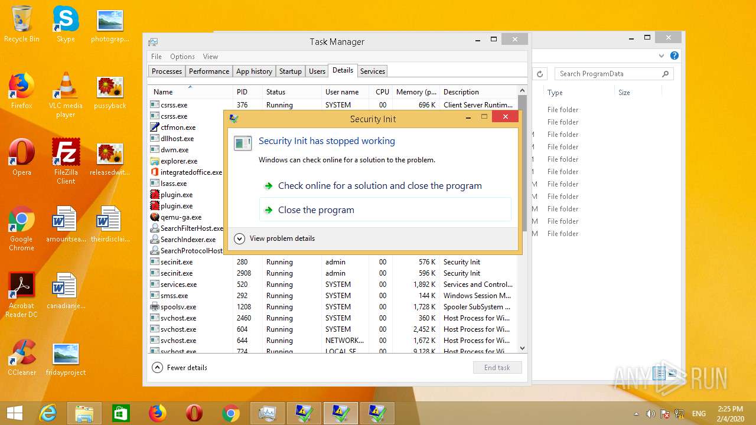Open Internet Explorer from the taskbar
Screen dimensions: 756x425
click(48, 413)
